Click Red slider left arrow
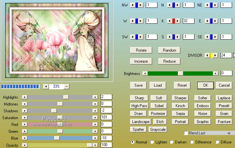235x148 pixels. point(25,124)
